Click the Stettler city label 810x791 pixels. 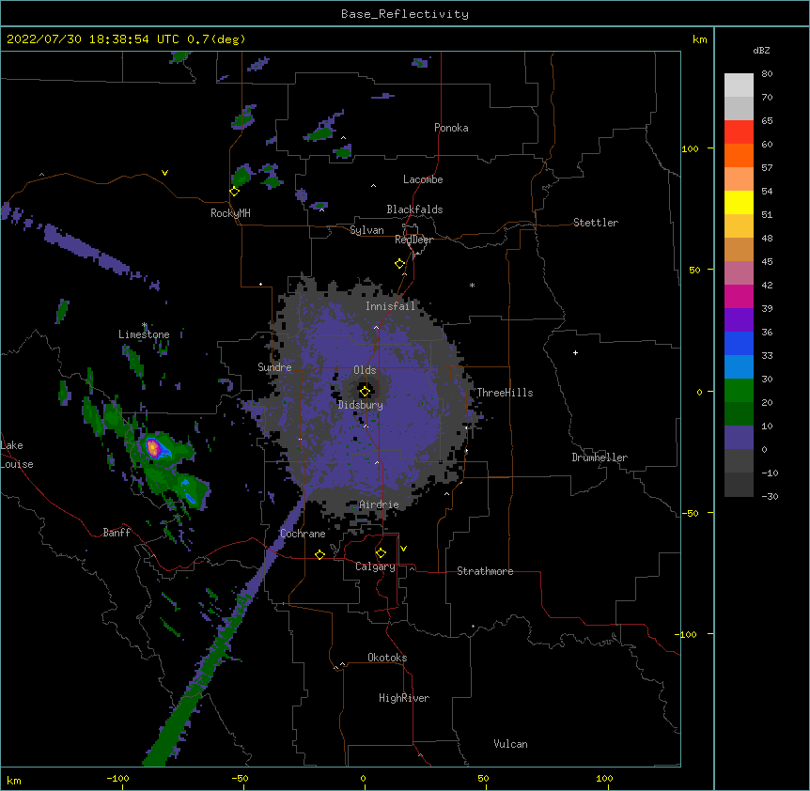click(596, 223)
